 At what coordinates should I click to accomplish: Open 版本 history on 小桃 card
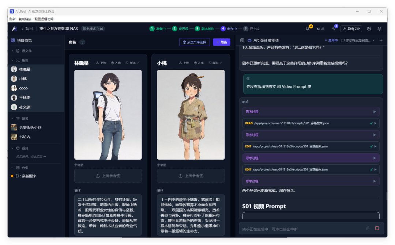coord(215,63)
